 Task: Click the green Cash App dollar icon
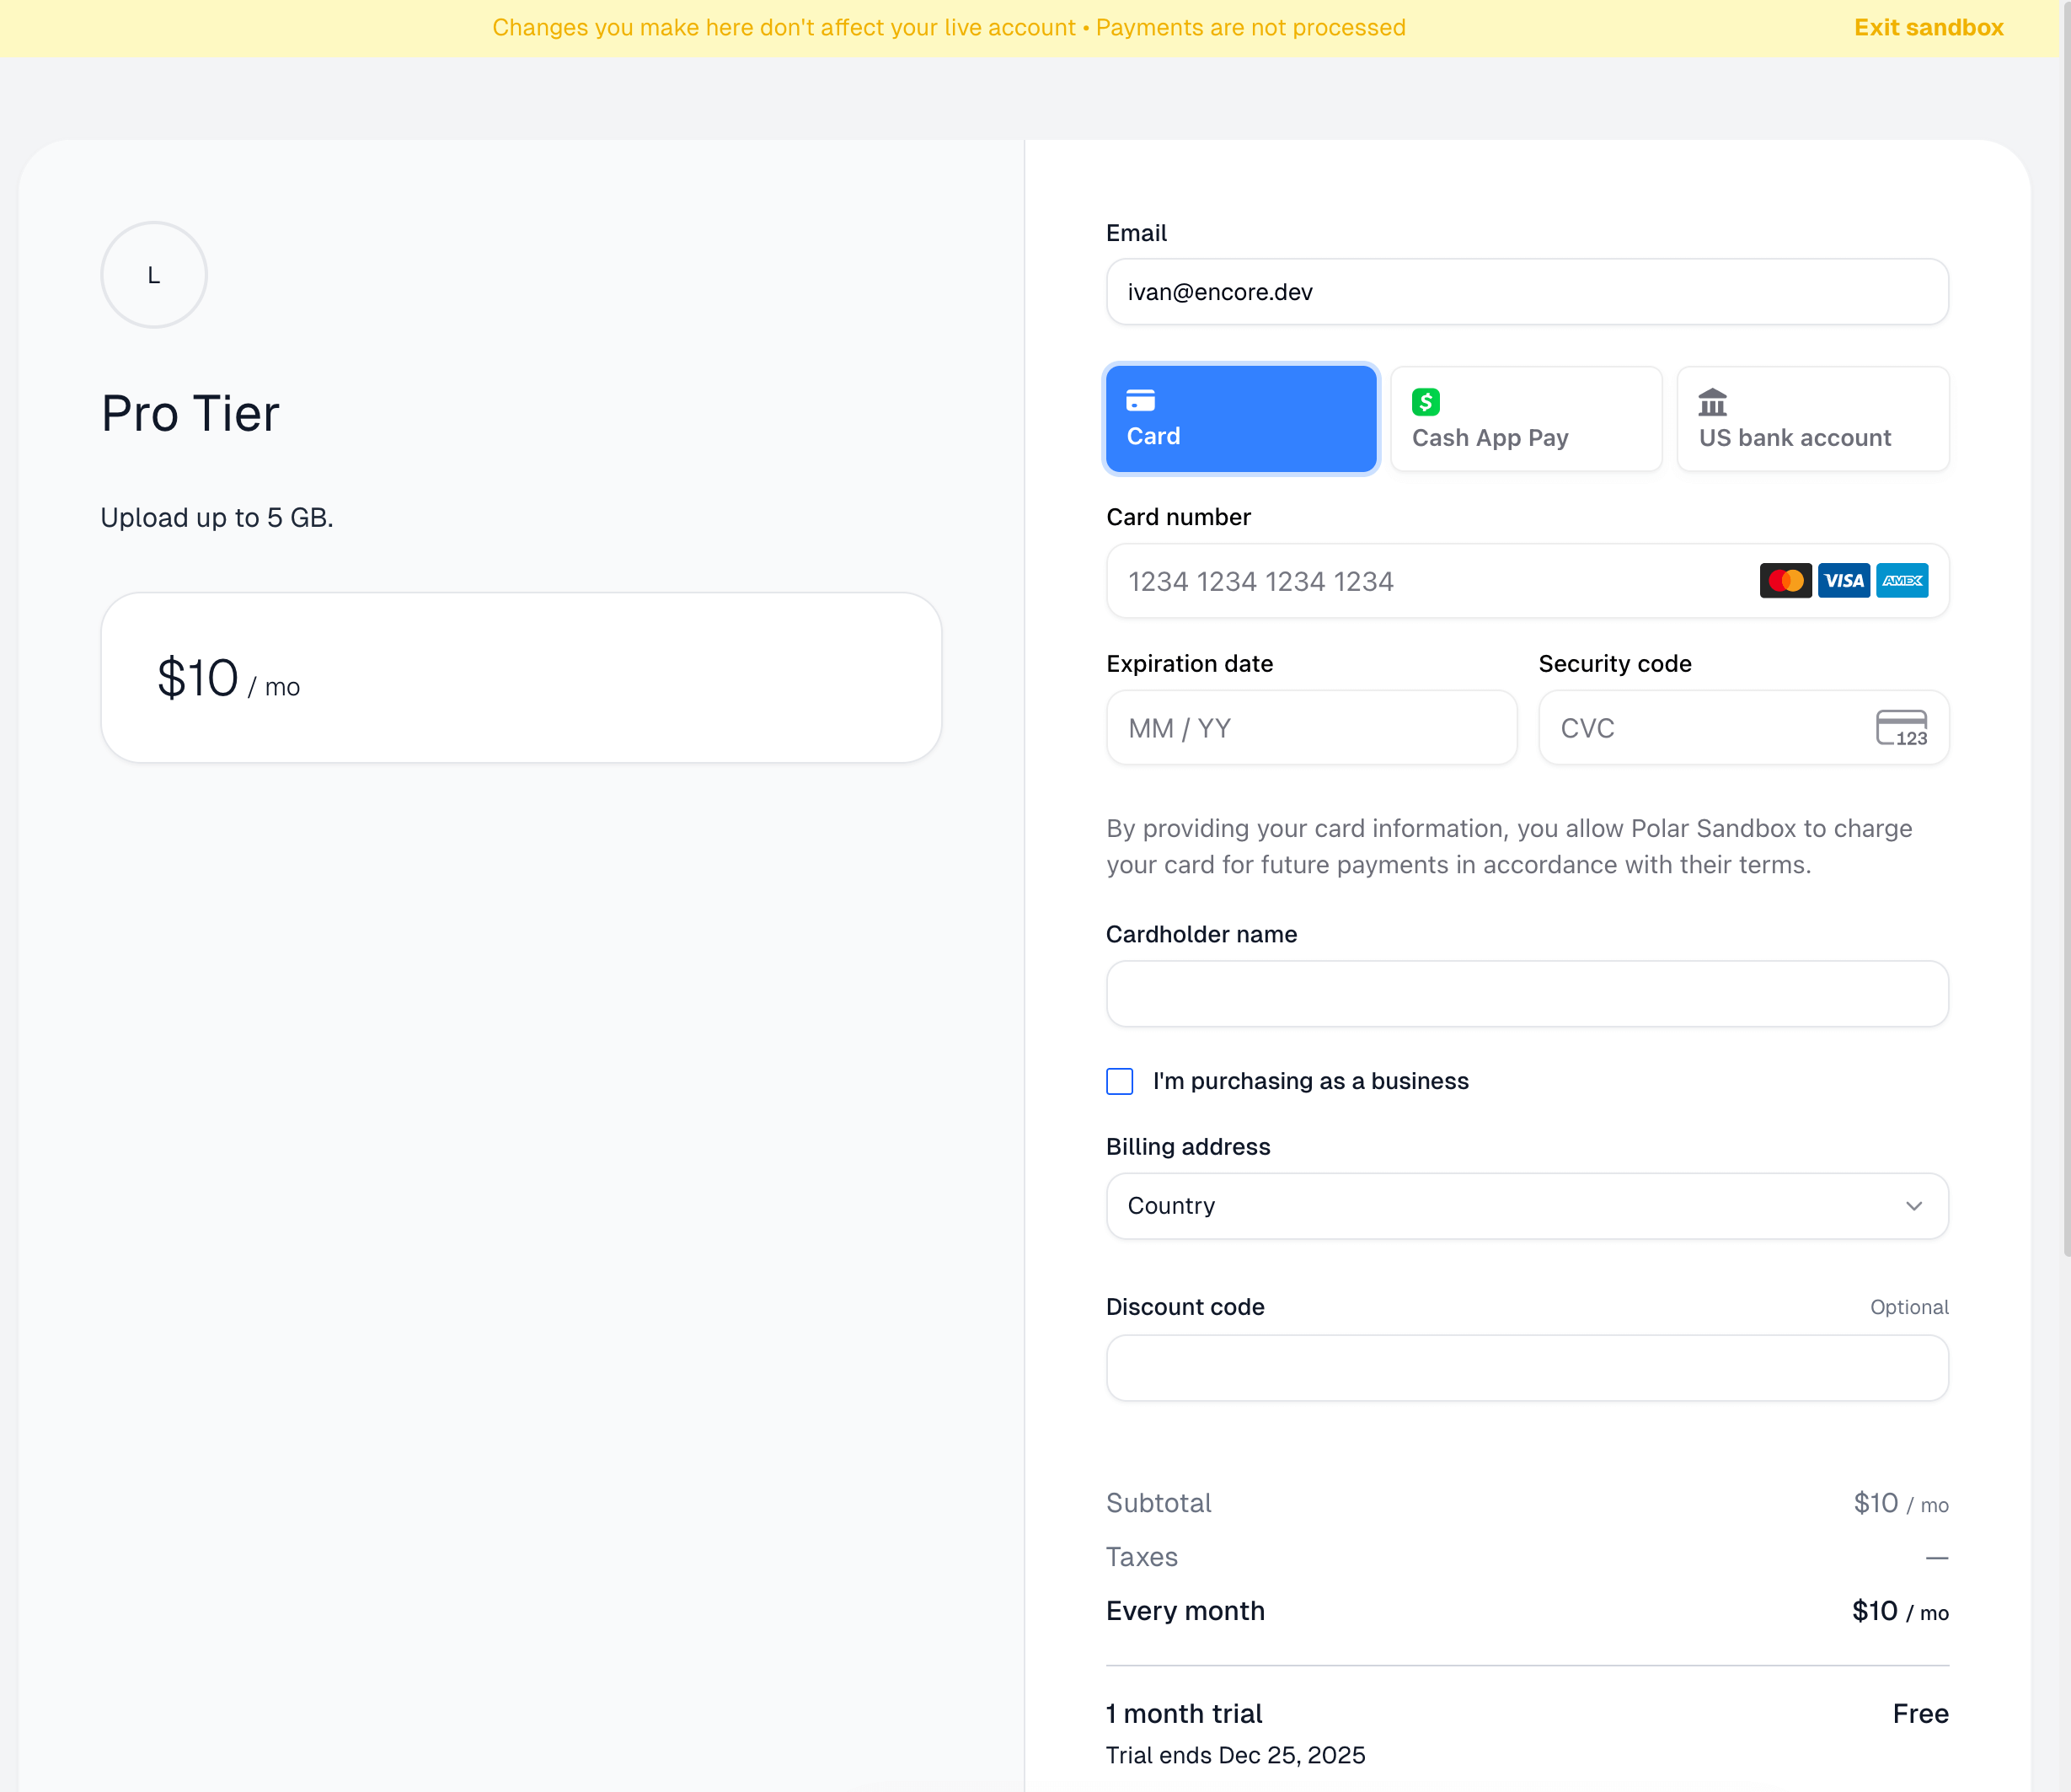coord(1426,401)
